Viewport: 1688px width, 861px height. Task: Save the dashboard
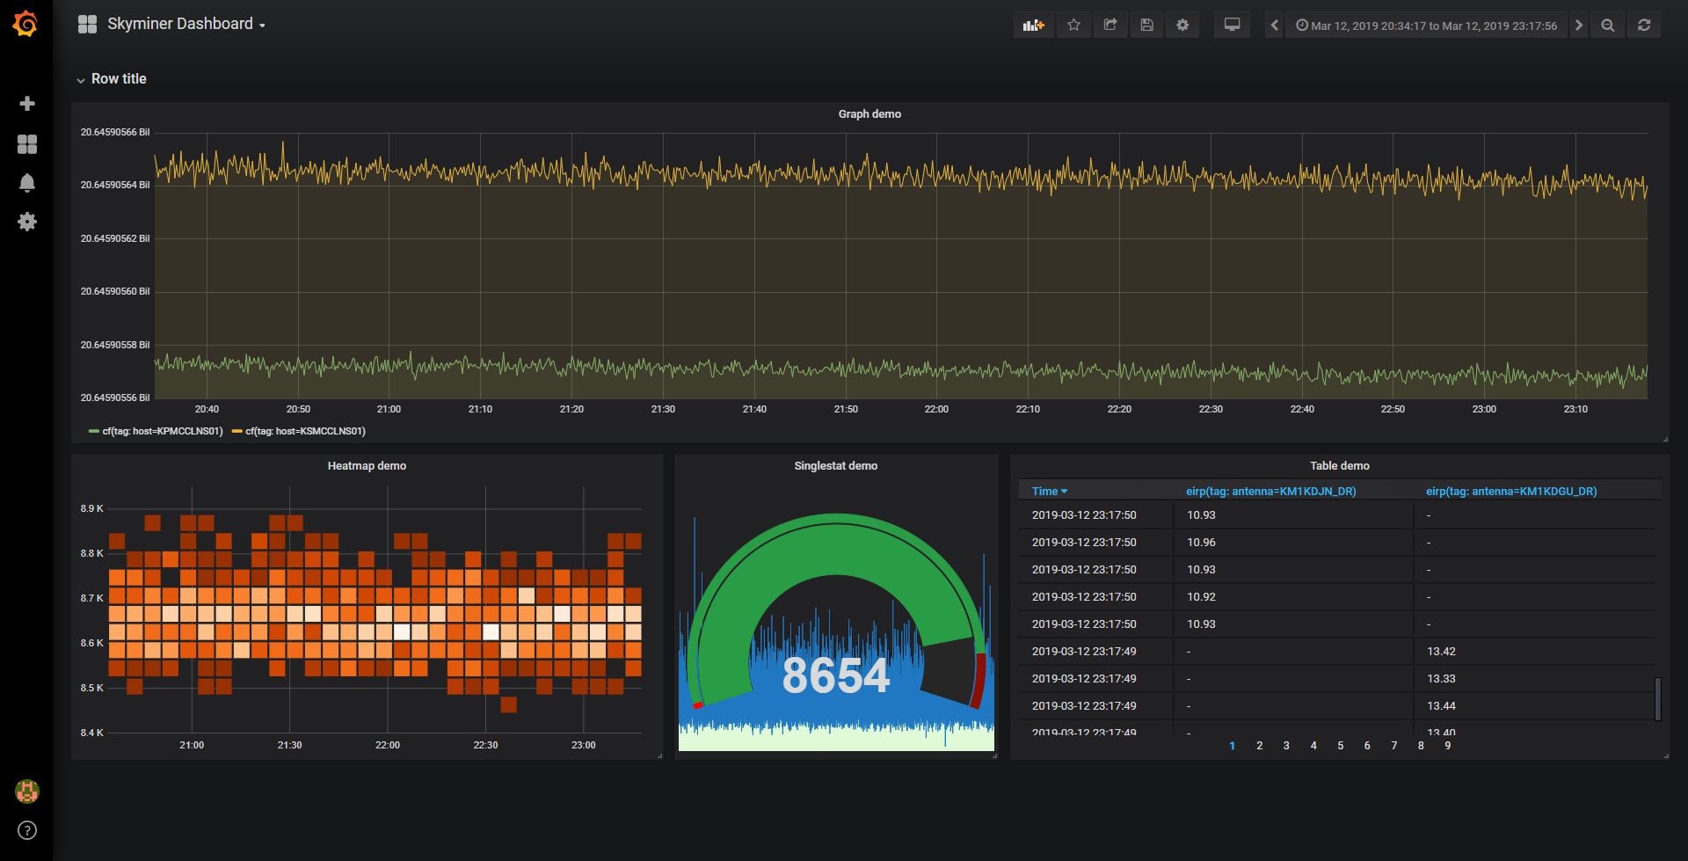[1146, 26]
